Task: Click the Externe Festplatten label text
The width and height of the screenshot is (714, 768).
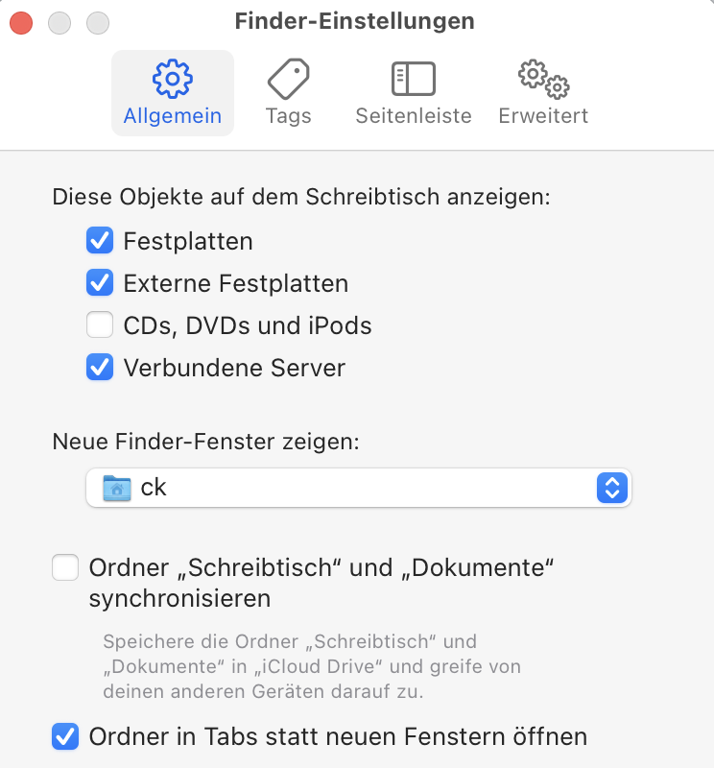Action: (x=236, y=283)
